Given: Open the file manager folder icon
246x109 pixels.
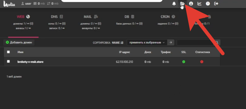Looking at the screenshot, I should 182,4.
